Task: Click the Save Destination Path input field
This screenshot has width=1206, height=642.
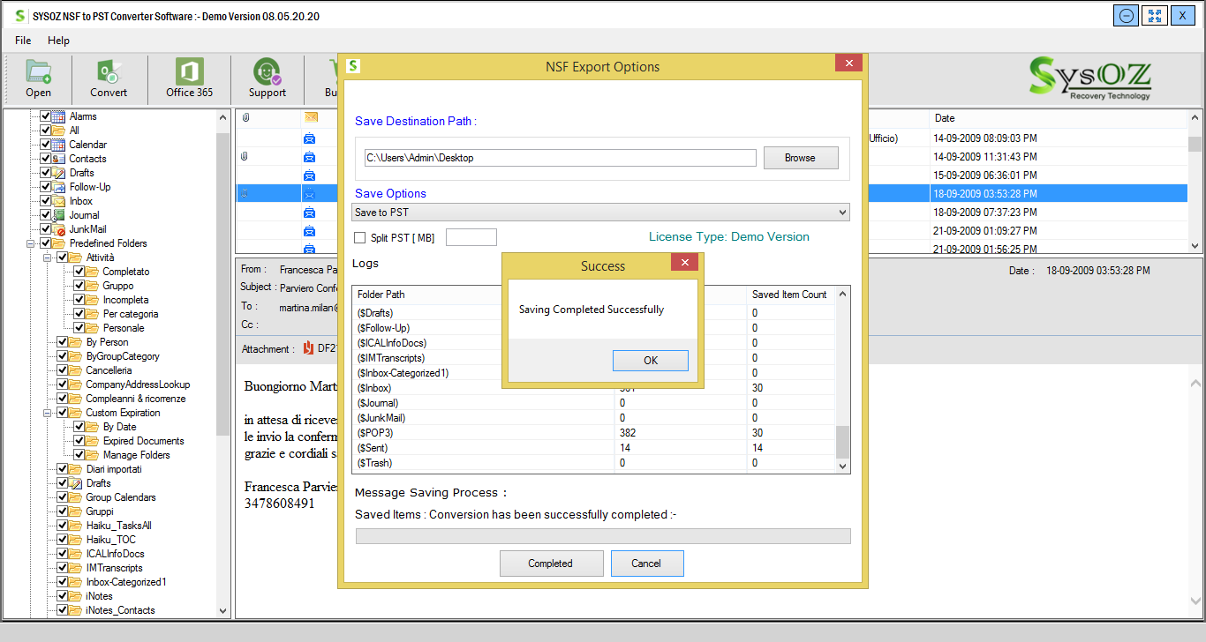Action: point(560,158)
